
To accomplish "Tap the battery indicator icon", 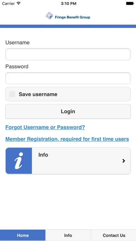I will pos(130,3).
